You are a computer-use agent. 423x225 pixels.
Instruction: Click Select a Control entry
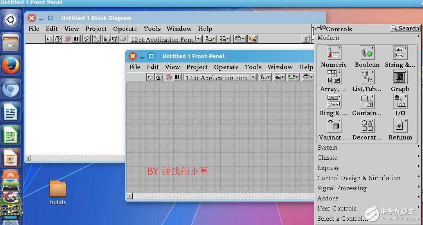click(343, 218)
